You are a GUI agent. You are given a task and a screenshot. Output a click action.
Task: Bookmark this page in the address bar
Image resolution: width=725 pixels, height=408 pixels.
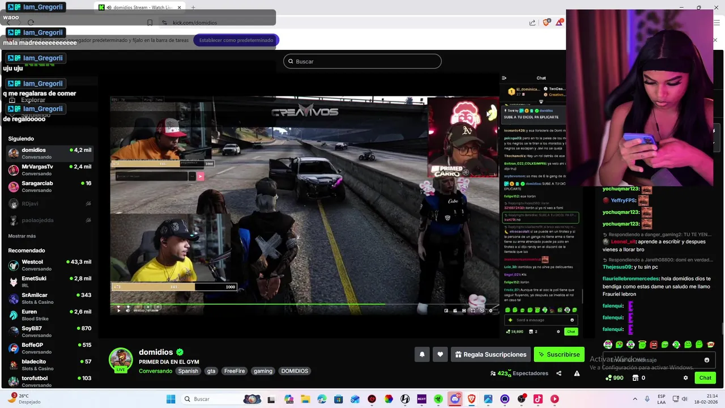[150, 23]
